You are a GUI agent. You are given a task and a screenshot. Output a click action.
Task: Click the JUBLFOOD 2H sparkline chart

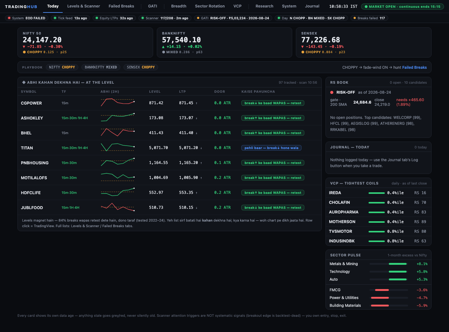point(118,207)
